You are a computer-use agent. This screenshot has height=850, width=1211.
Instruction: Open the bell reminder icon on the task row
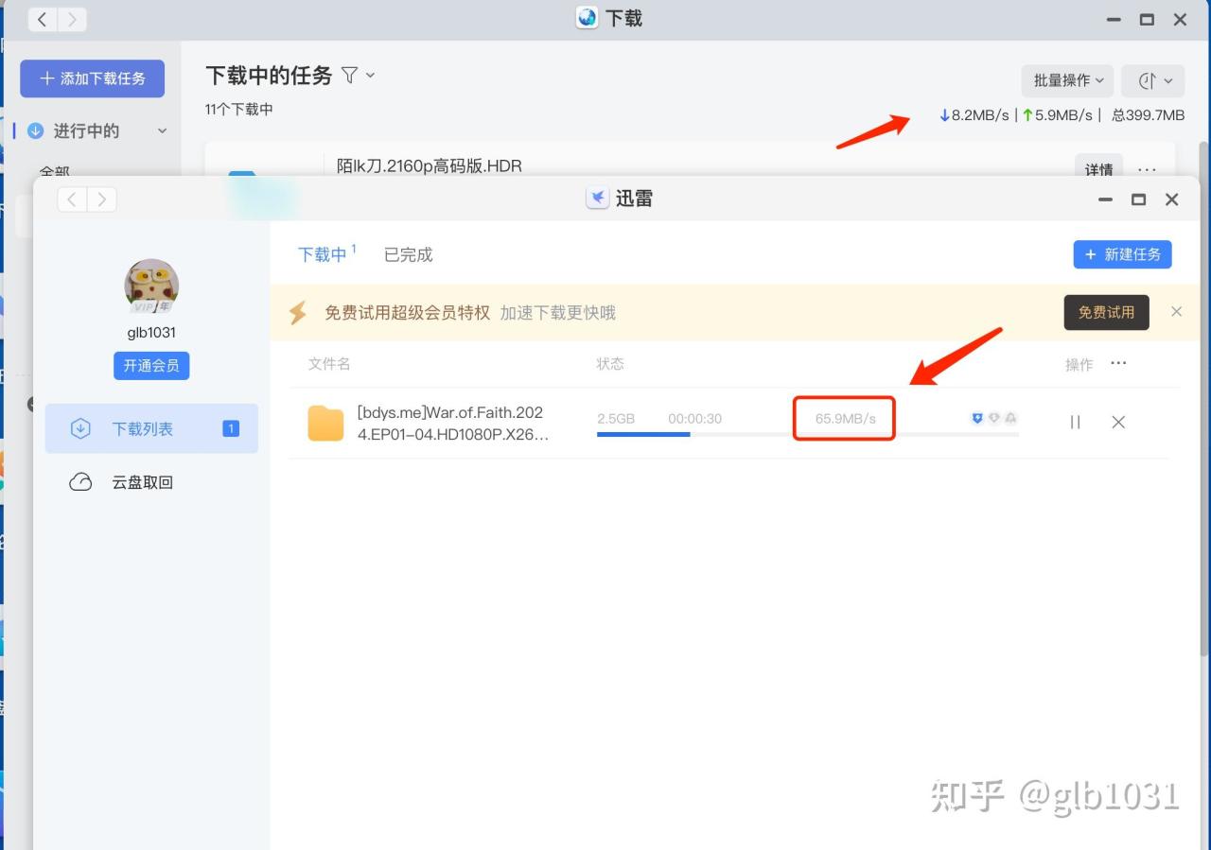coord(1009,419)
